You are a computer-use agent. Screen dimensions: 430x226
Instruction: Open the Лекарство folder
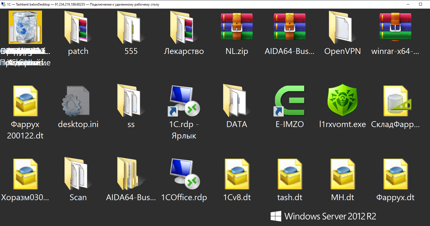(184, 27)
